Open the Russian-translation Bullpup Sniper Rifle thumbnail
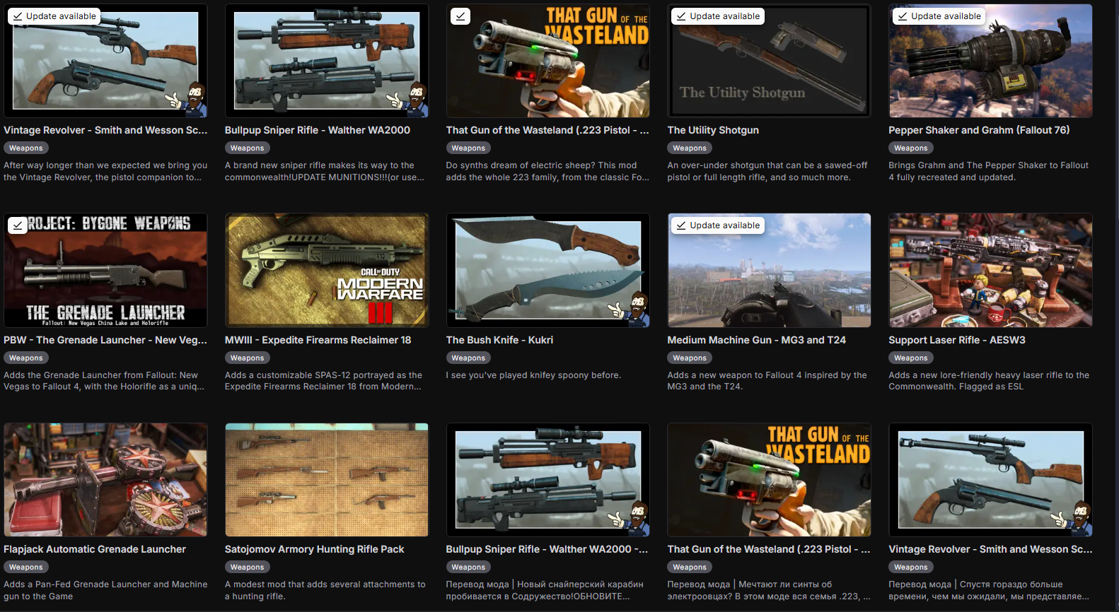 (x=548, y=480)
